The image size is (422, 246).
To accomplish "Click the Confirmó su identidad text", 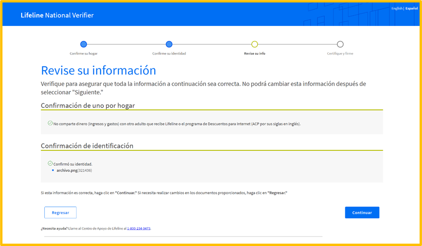I will pos(73,164).
